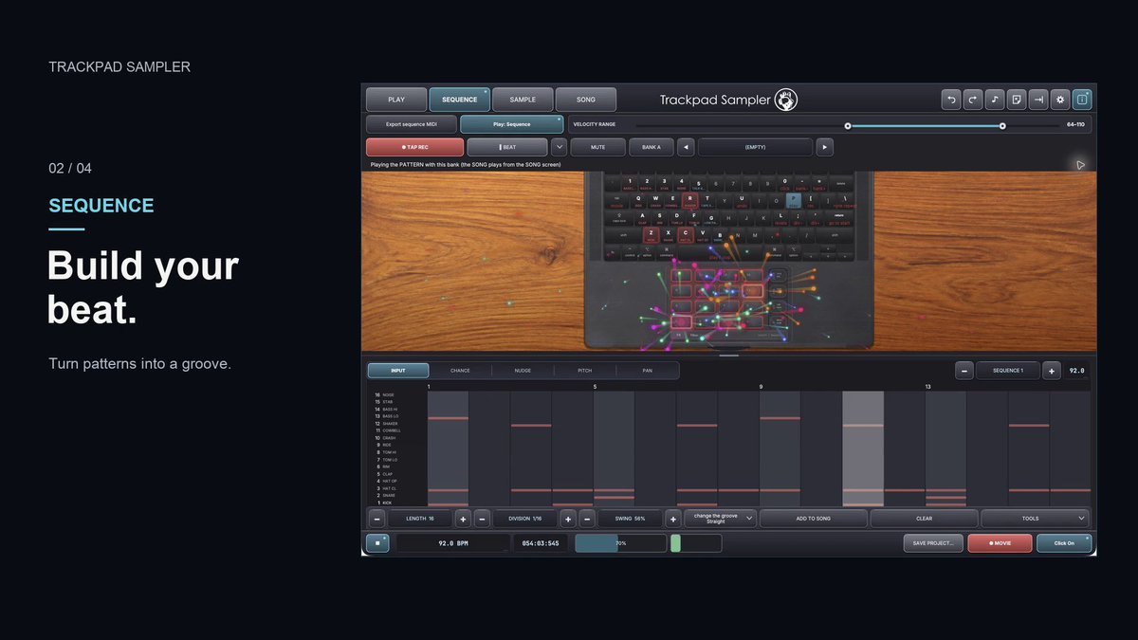Click the 92.0 tempo readout beside SEQUENCE 1
The width and height of the screenshot is (1138, 640).
pos(1076,371)
